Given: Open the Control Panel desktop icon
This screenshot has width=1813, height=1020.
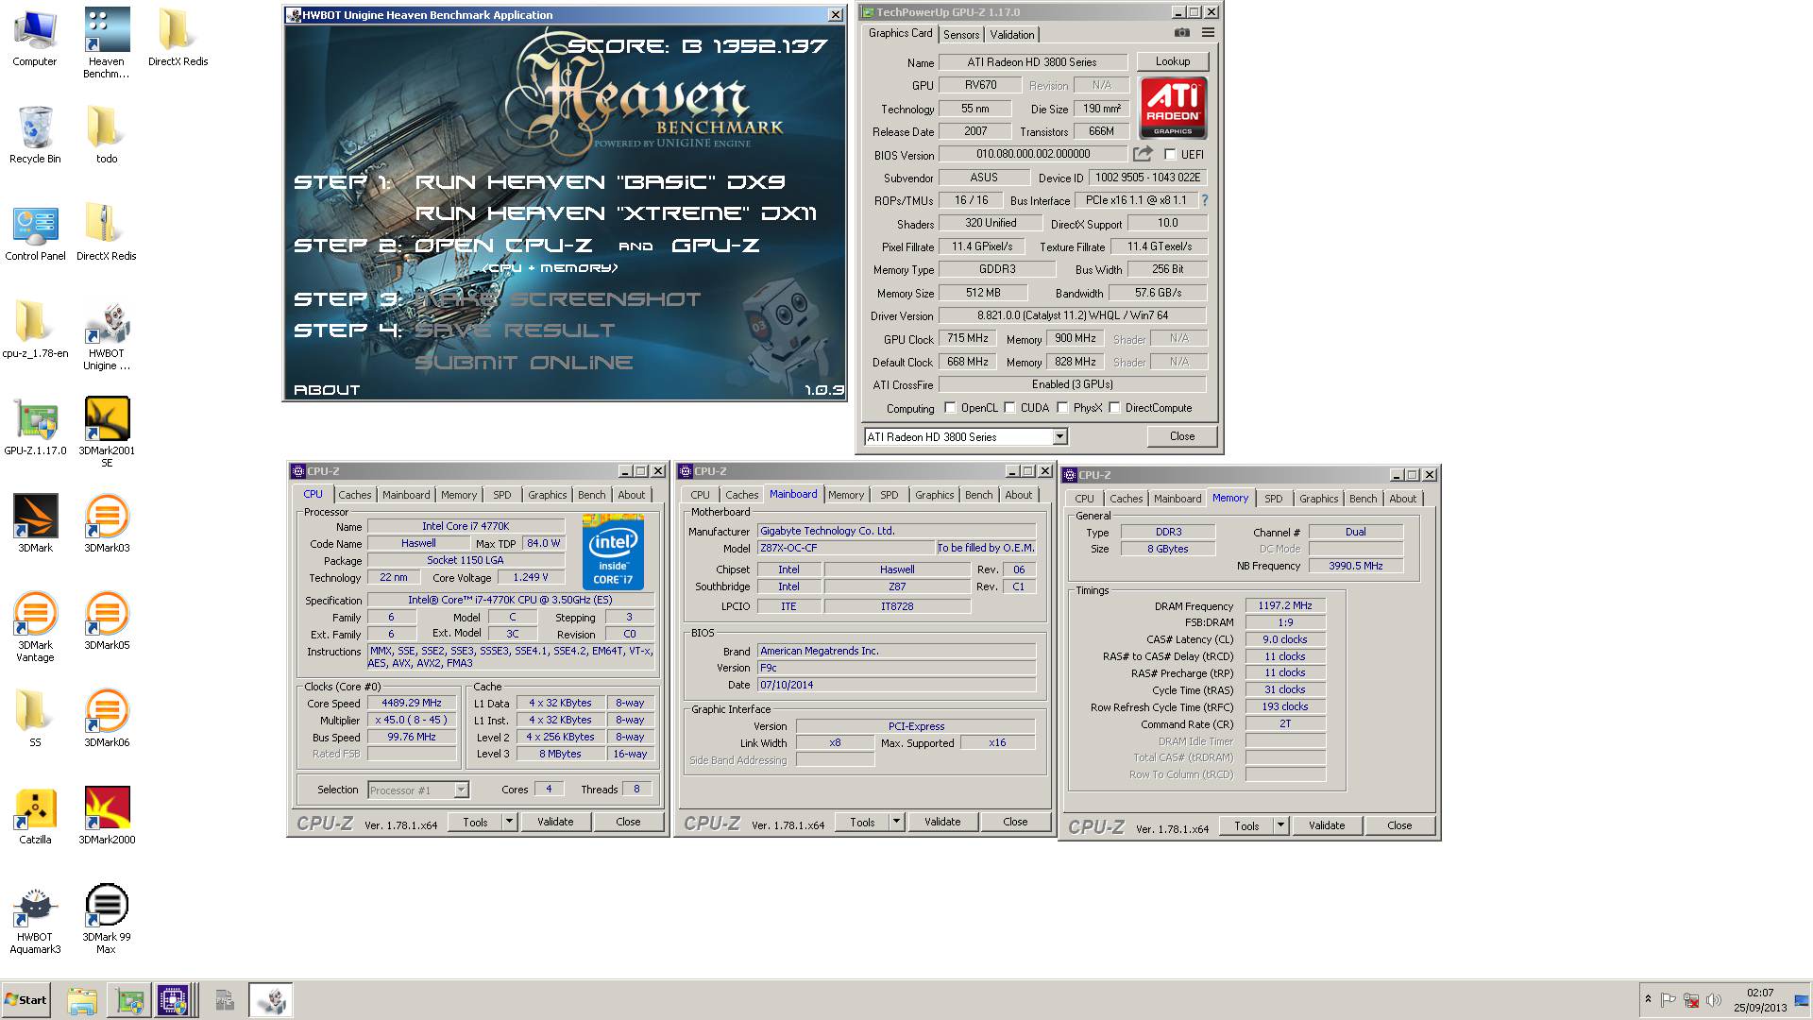Looking at the screenshot, I should click(x=35, y=232).
